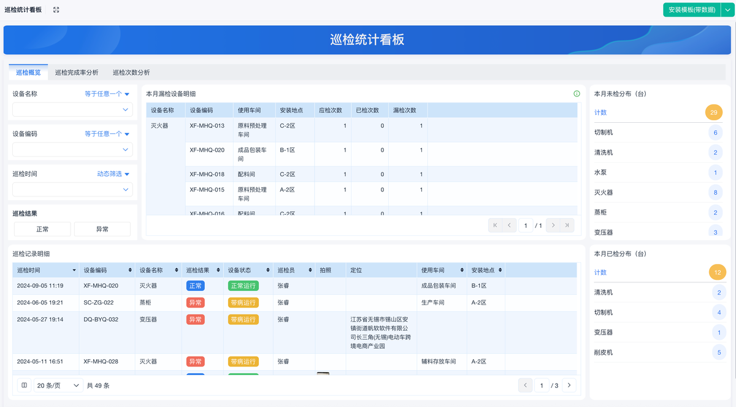Jump to last page of missed-inspection table
This screenshot has height=407, width=736.
tap(568, 225)
